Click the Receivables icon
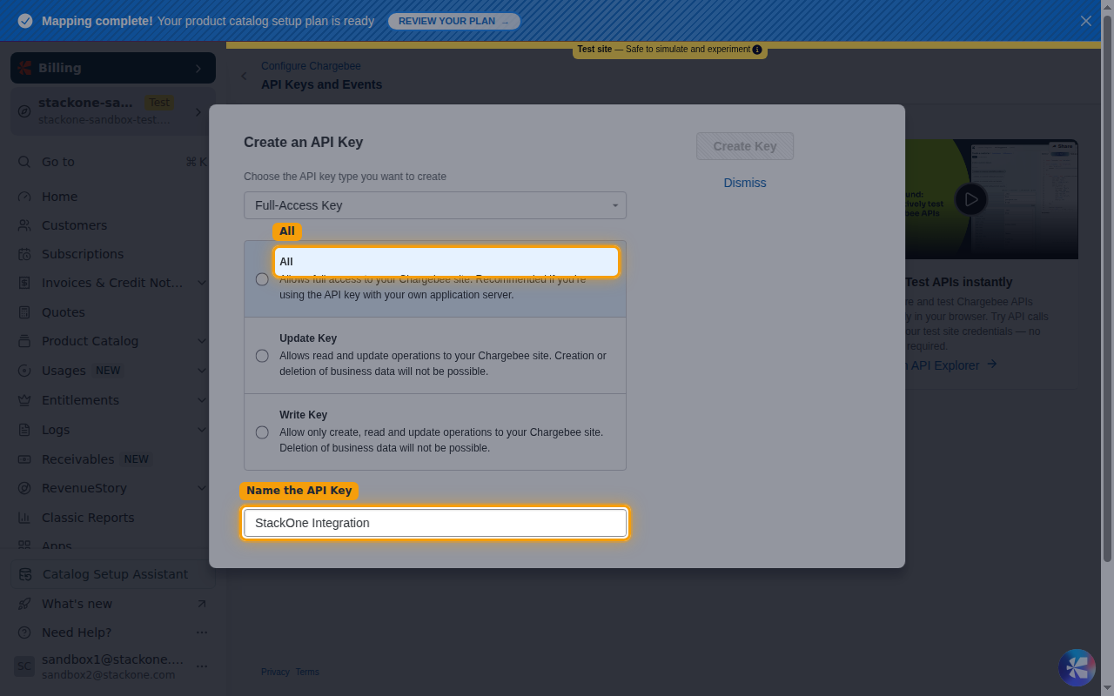 point(24,459)
